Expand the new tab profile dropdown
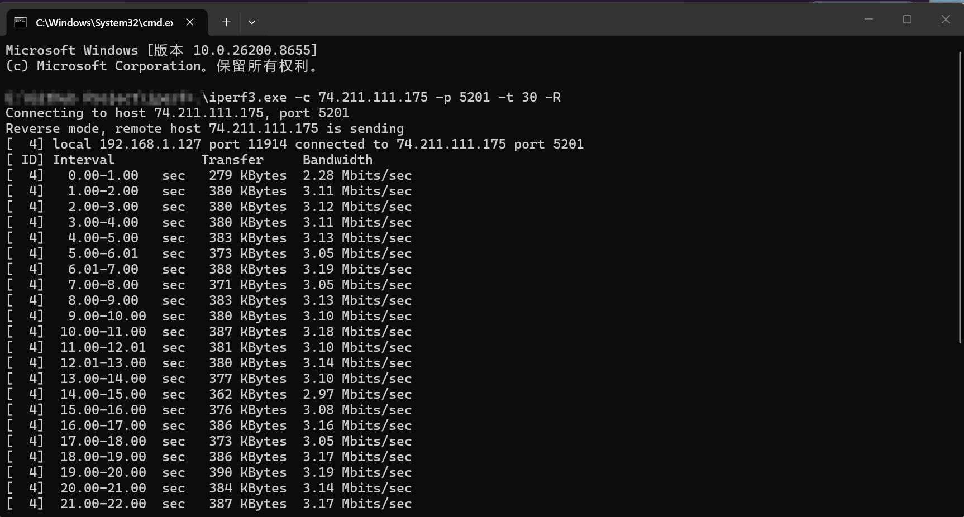Viewport: 964px width, 517px height. 252,22
